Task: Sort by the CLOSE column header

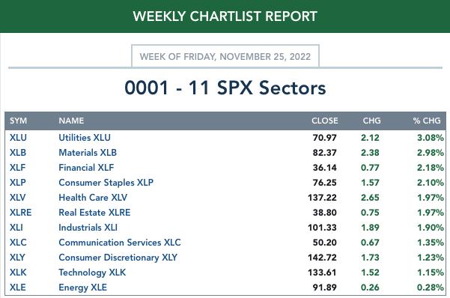Action: coord(325,121)
